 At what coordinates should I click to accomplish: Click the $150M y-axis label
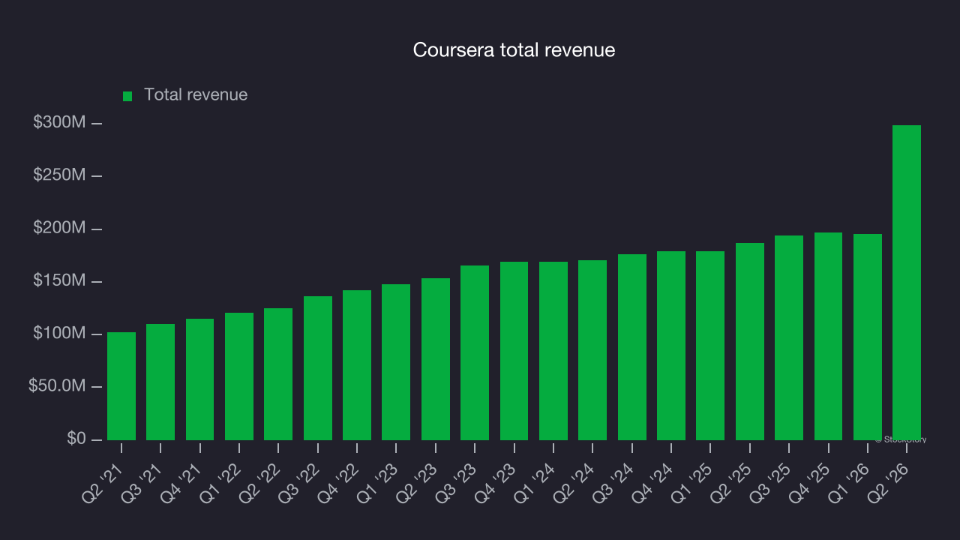coord(60,280)
